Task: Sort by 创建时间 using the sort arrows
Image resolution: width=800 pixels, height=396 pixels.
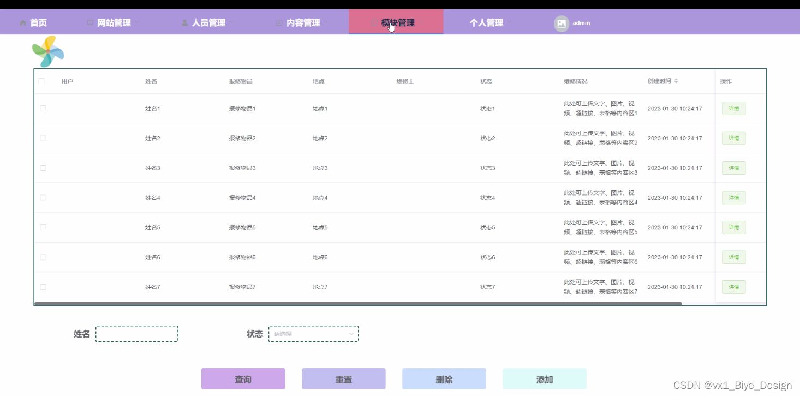Action: (x=676, y=81)
